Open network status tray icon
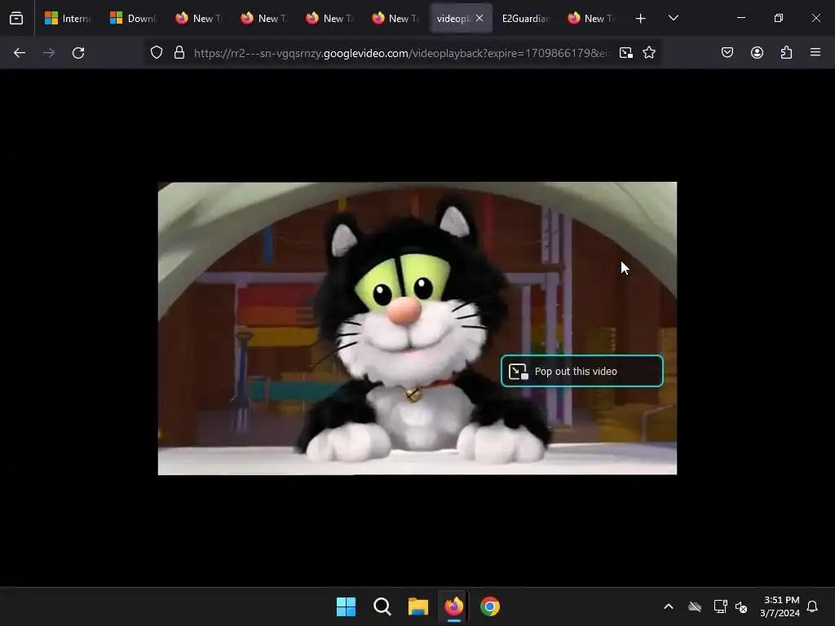 click(x=721, y=606)
